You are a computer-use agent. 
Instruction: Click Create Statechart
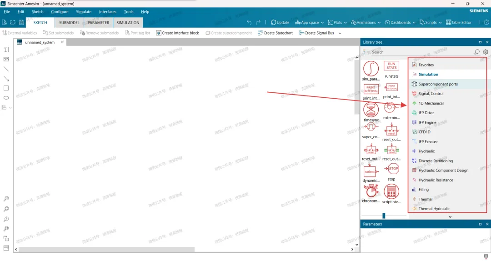pos(275,33)
